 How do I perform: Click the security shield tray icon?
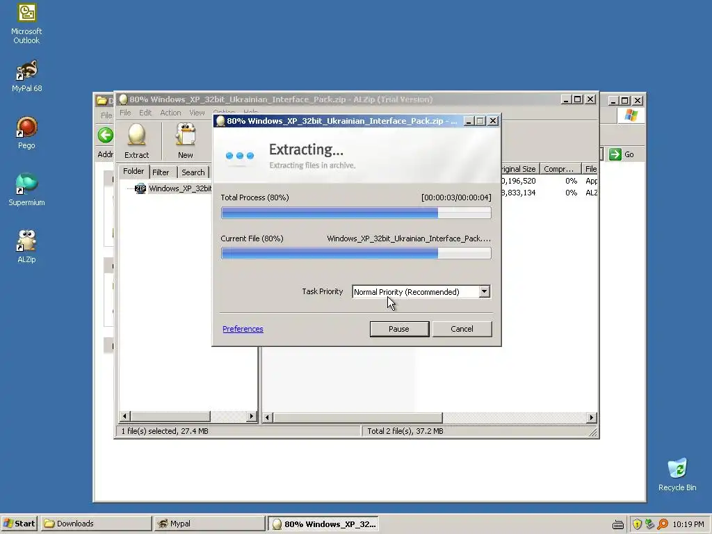pyautogui.click(x=637, y=524)
